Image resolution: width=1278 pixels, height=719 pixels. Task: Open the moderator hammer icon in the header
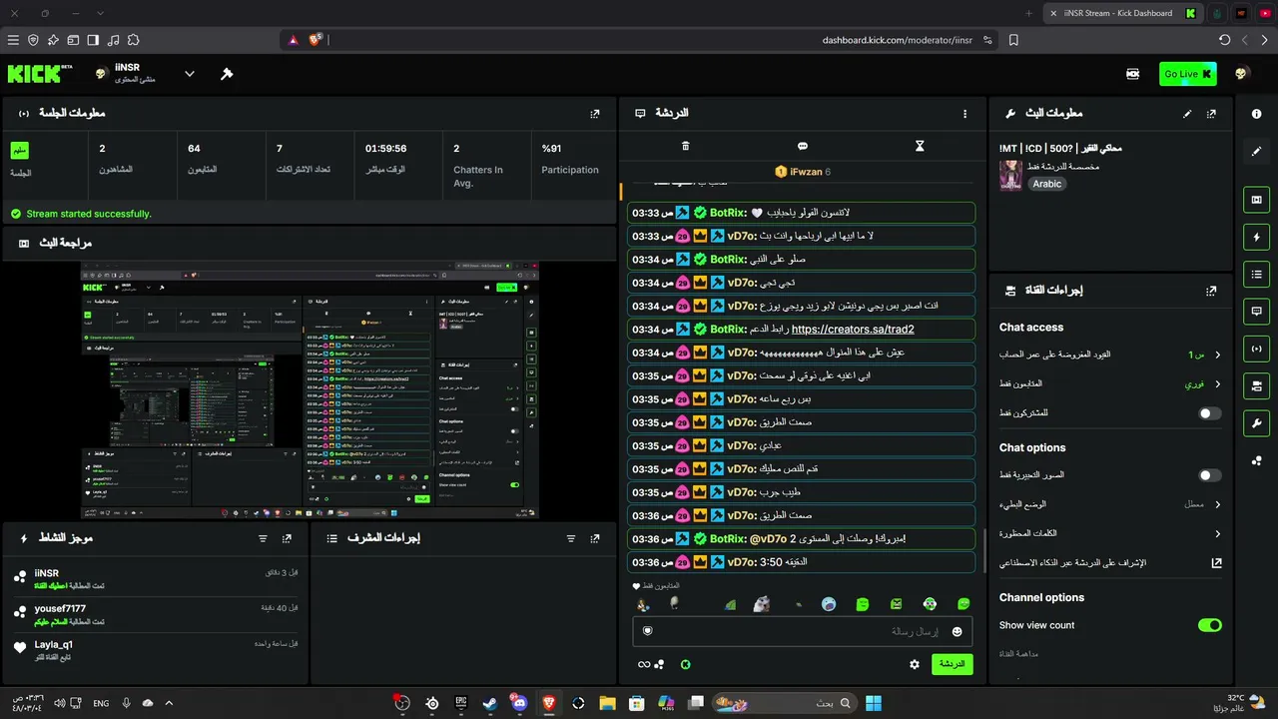click(x=227, y=74)
